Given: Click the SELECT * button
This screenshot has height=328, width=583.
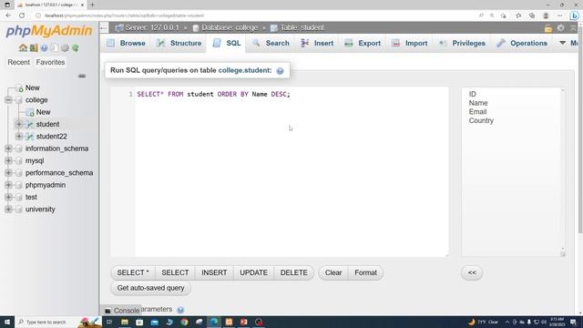Looking at the screenshot, I should tap(133, 273).
